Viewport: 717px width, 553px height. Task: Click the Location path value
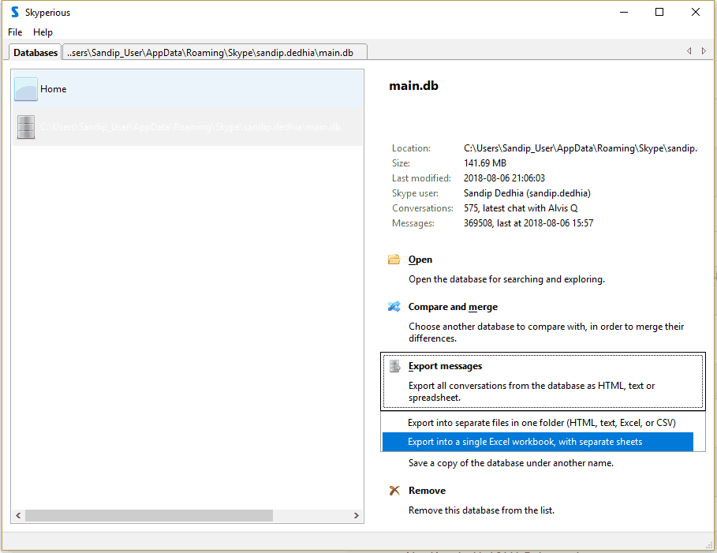click(581, 148)
